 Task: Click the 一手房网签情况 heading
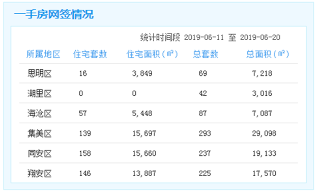tap(54, 14)
